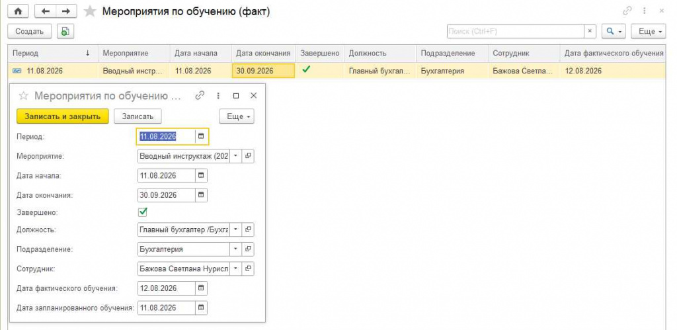This screenshot has height=330, width=677.
Task: Open selected Сотрудник item form
Action: pos(248,268)
